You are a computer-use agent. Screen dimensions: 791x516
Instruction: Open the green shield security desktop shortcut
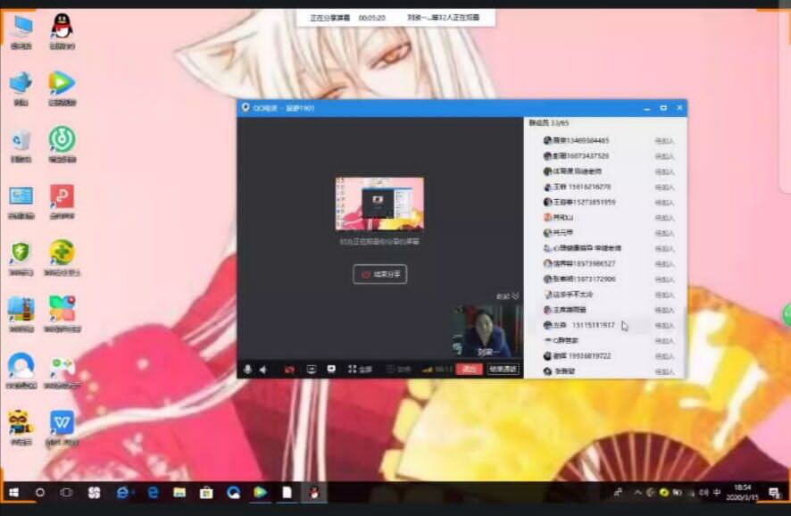coord(21,258)
